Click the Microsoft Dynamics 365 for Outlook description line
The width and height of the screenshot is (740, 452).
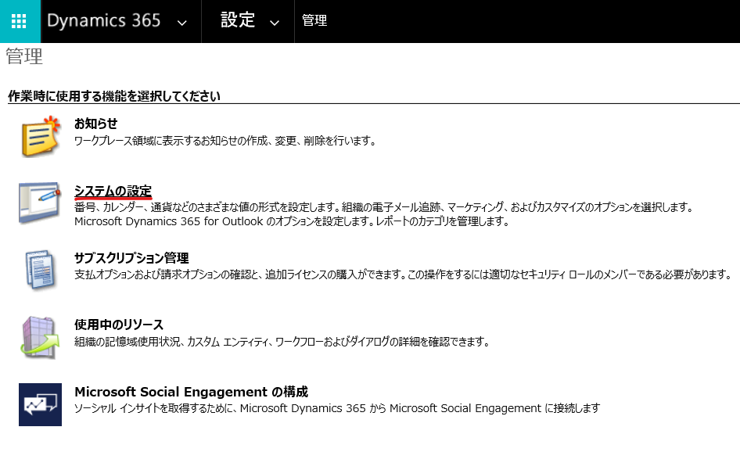point(292,221)
